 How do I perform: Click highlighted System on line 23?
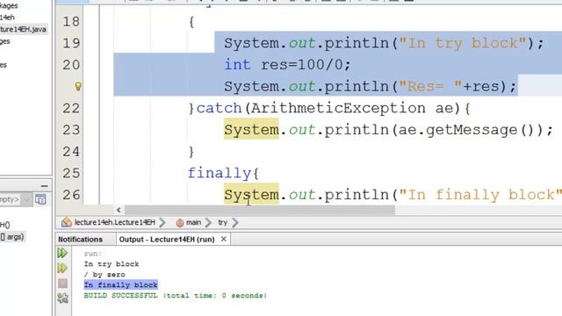pyautogui.click(x=251, y=129)
